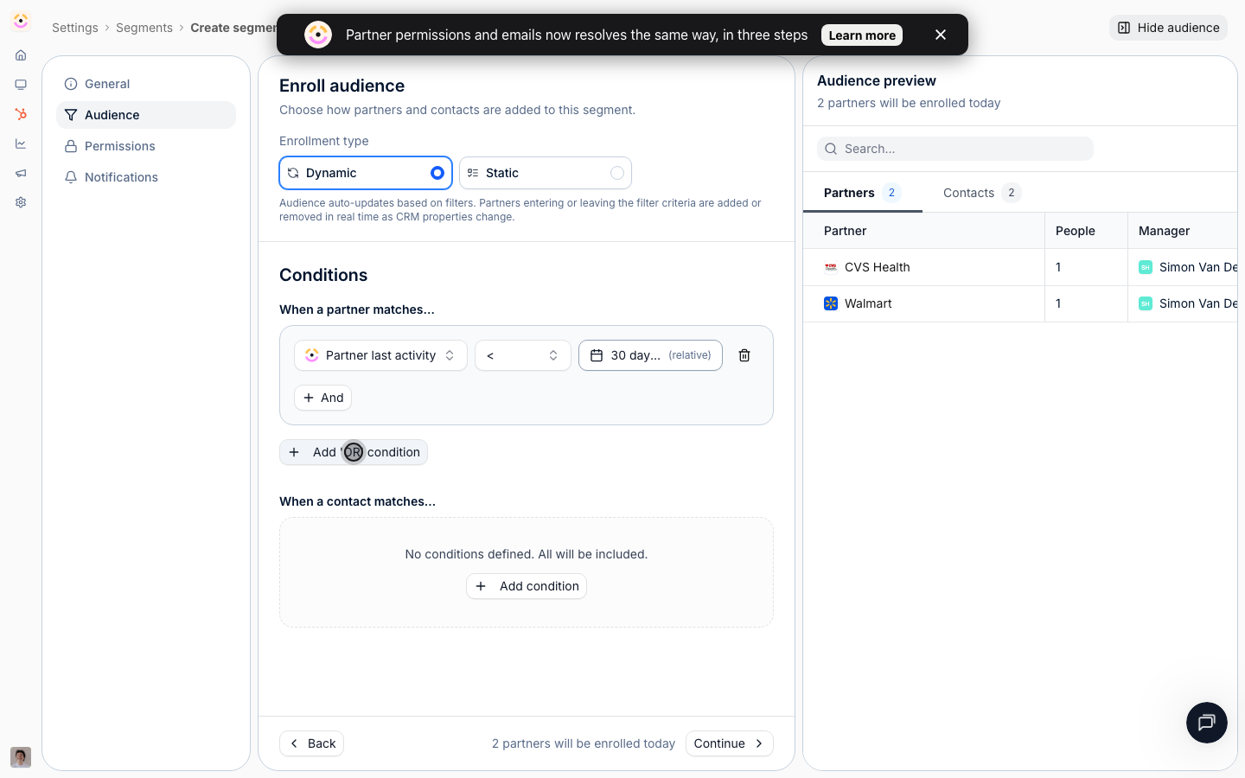Open the user avatar at bottom left
Viewport: 1245px width, 778px height.
point(21,757)
